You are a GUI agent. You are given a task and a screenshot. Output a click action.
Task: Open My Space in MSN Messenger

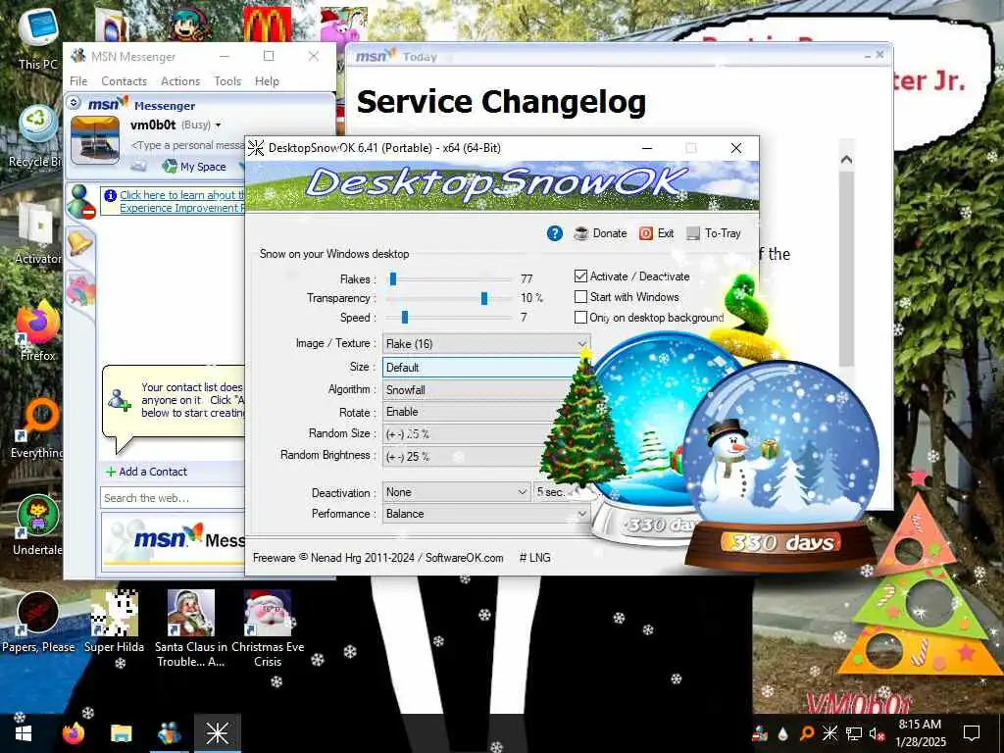click(195, 167)
